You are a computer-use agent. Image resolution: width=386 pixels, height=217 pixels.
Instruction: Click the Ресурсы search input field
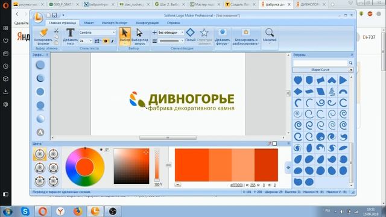(320, 63)
